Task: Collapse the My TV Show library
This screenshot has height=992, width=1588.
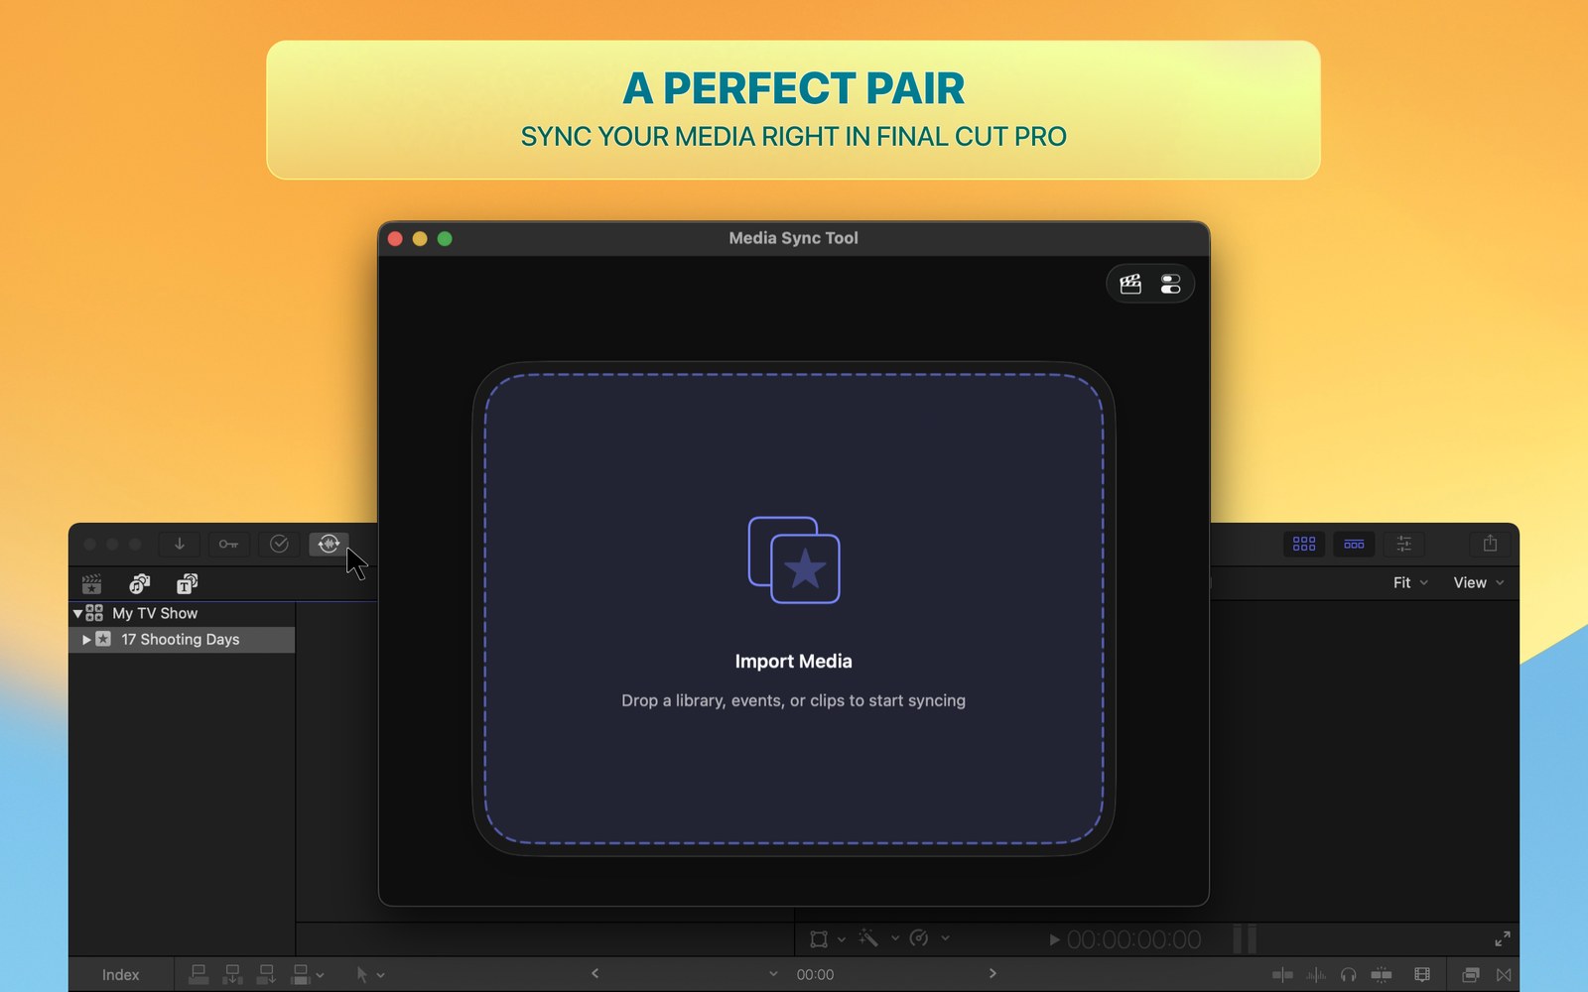Action: coord(77,614)
